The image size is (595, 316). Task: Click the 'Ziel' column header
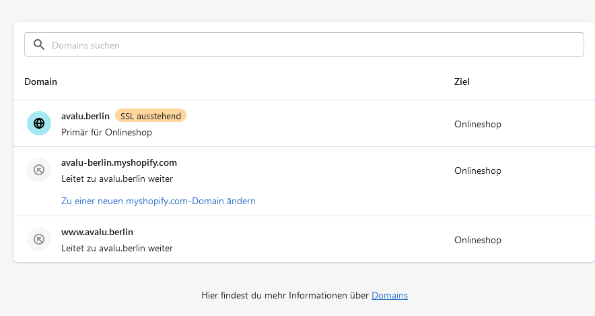click(x=462, y=82)
